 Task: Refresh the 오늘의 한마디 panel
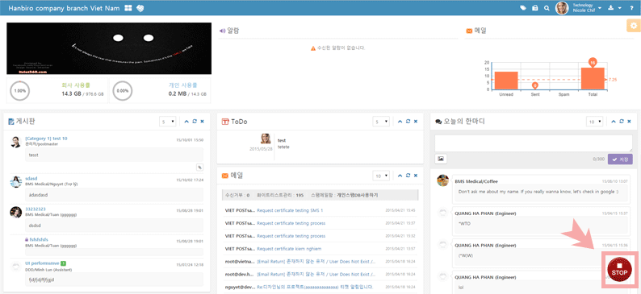[x=622, y=121]
